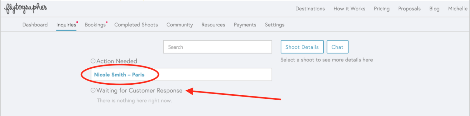Screen dimensions: 470x116
Task: Focus the Search input field
Action: tap(217, 47)
